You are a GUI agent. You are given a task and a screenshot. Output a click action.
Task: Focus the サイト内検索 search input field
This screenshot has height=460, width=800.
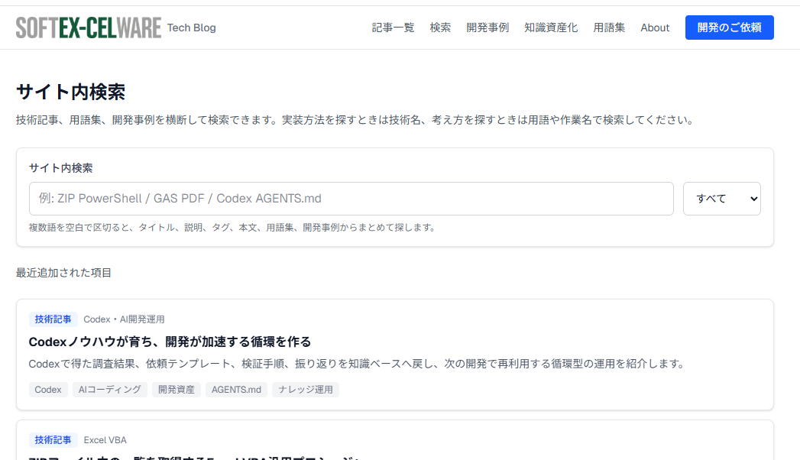351,199
